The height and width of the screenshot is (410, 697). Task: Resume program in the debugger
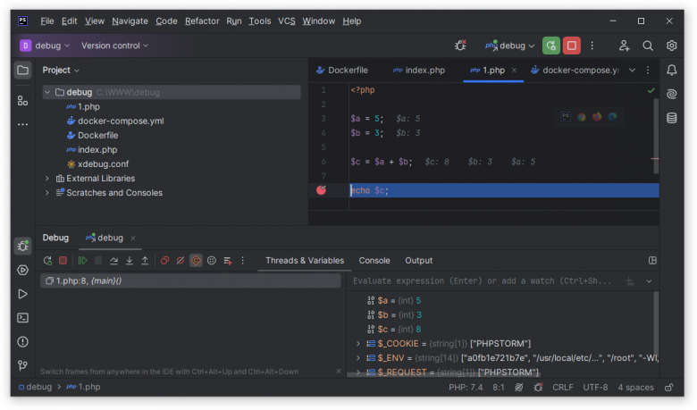[83, 261]
